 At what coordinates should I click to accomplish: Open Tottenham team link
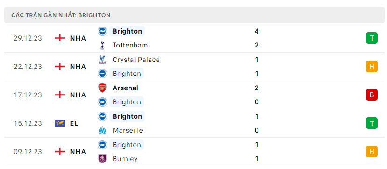click(130, 45)
